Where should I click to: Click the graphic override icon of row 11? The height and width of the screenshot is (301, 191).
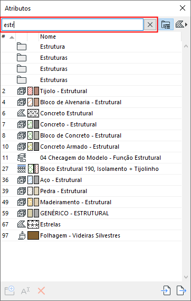(x=22, y=158)
